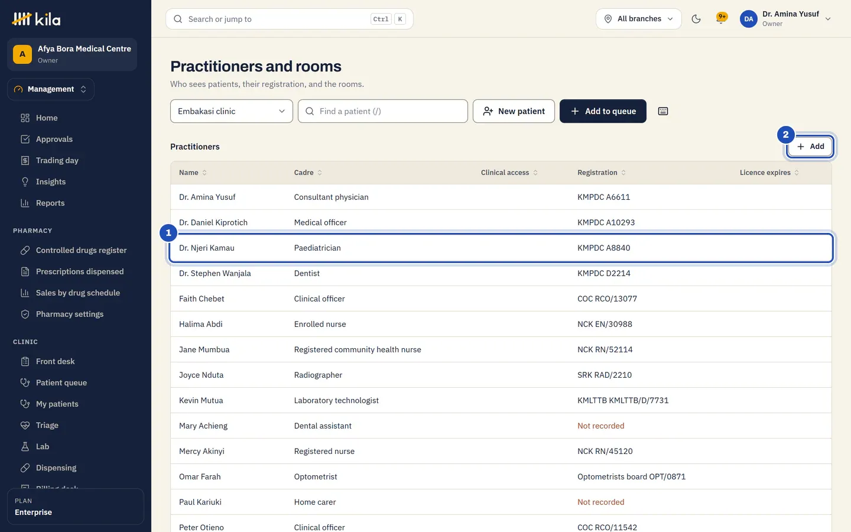
Task: Go to Front desk
Action: (56, 361)
